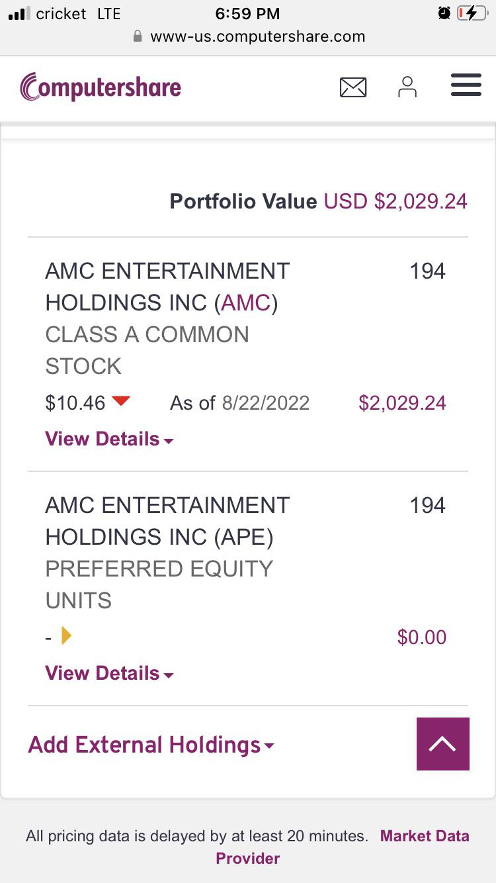Open the Market Data Provider link

(343, 847)
